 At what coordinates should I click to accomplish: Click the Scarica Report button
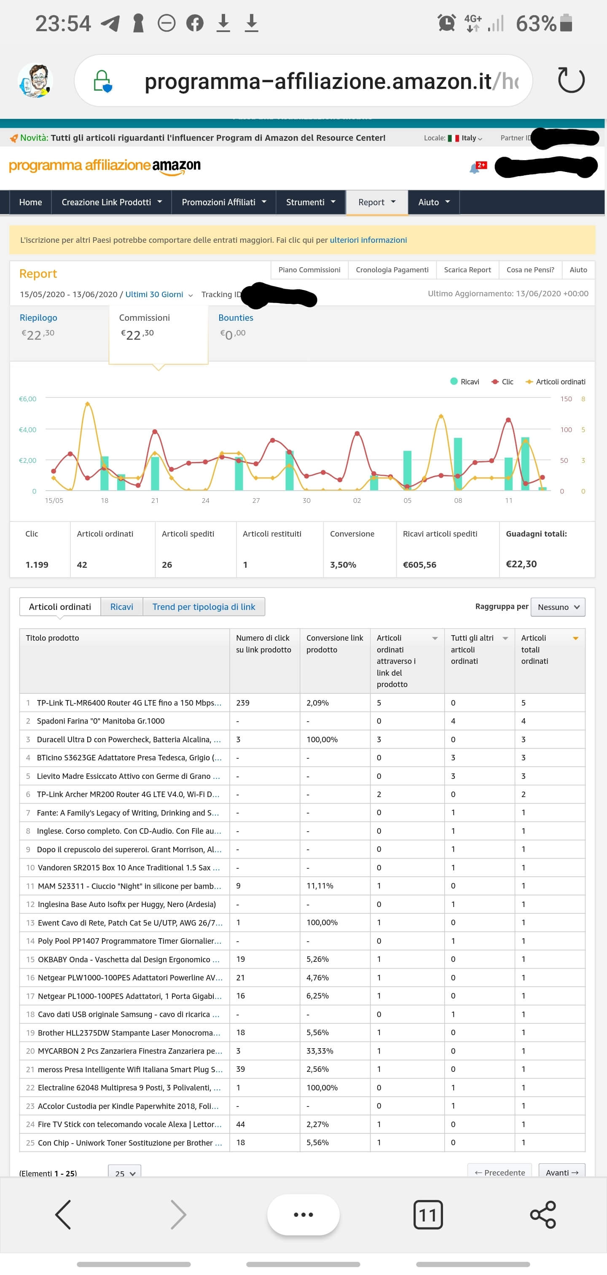(x=467, y=270)
